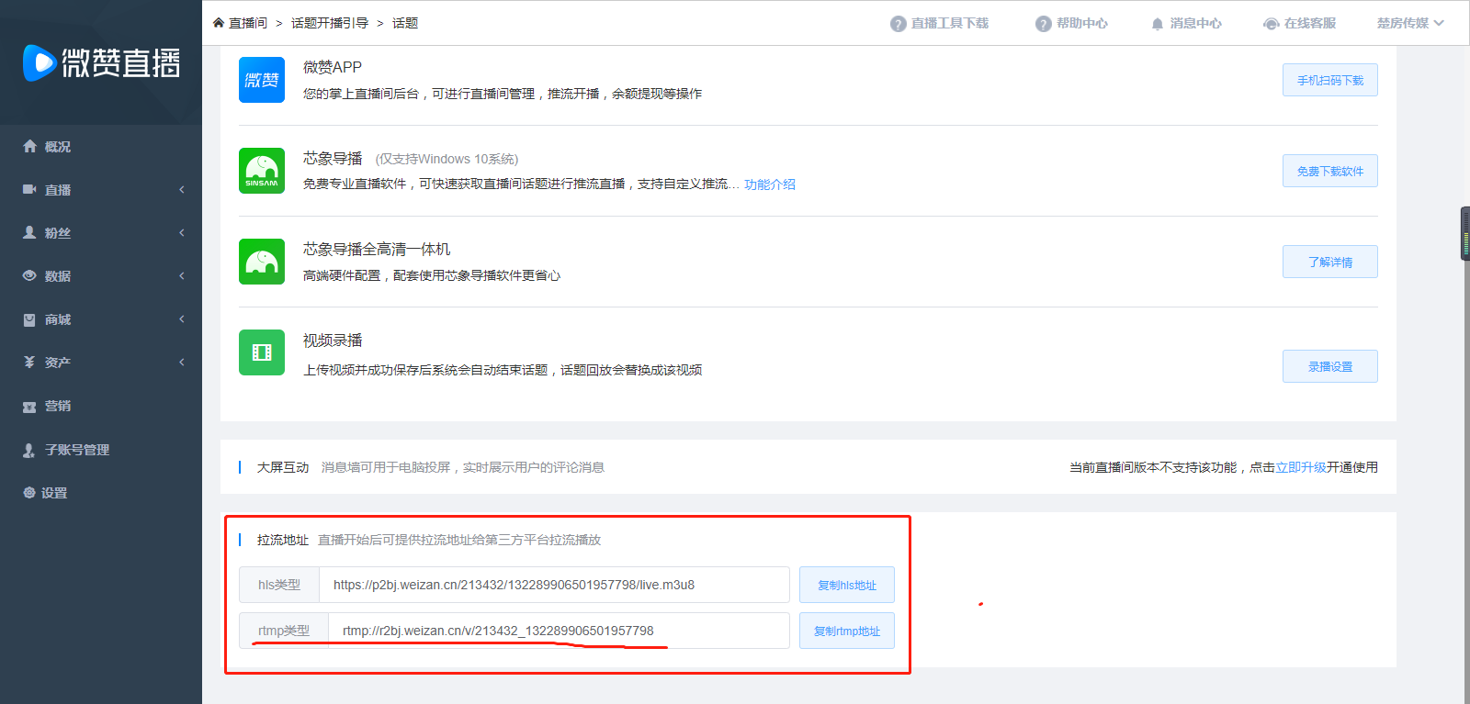Click the 视频录播 film icon
Screen dimensions: 1470x704
pos(262,352)
